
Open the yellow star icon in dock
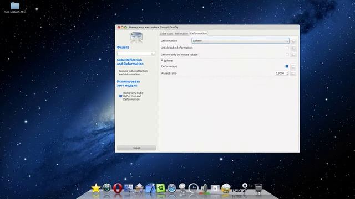coord(96,188)
